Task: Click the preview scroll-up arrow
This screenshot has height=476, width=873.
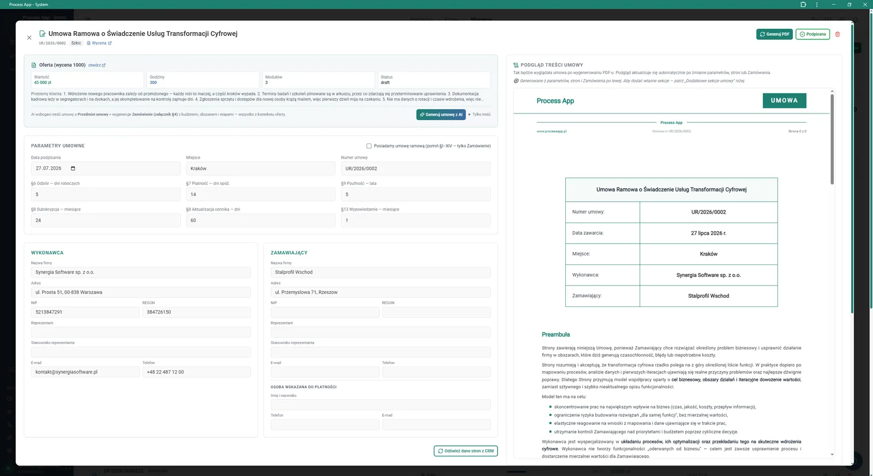Action: pos(832,91)
